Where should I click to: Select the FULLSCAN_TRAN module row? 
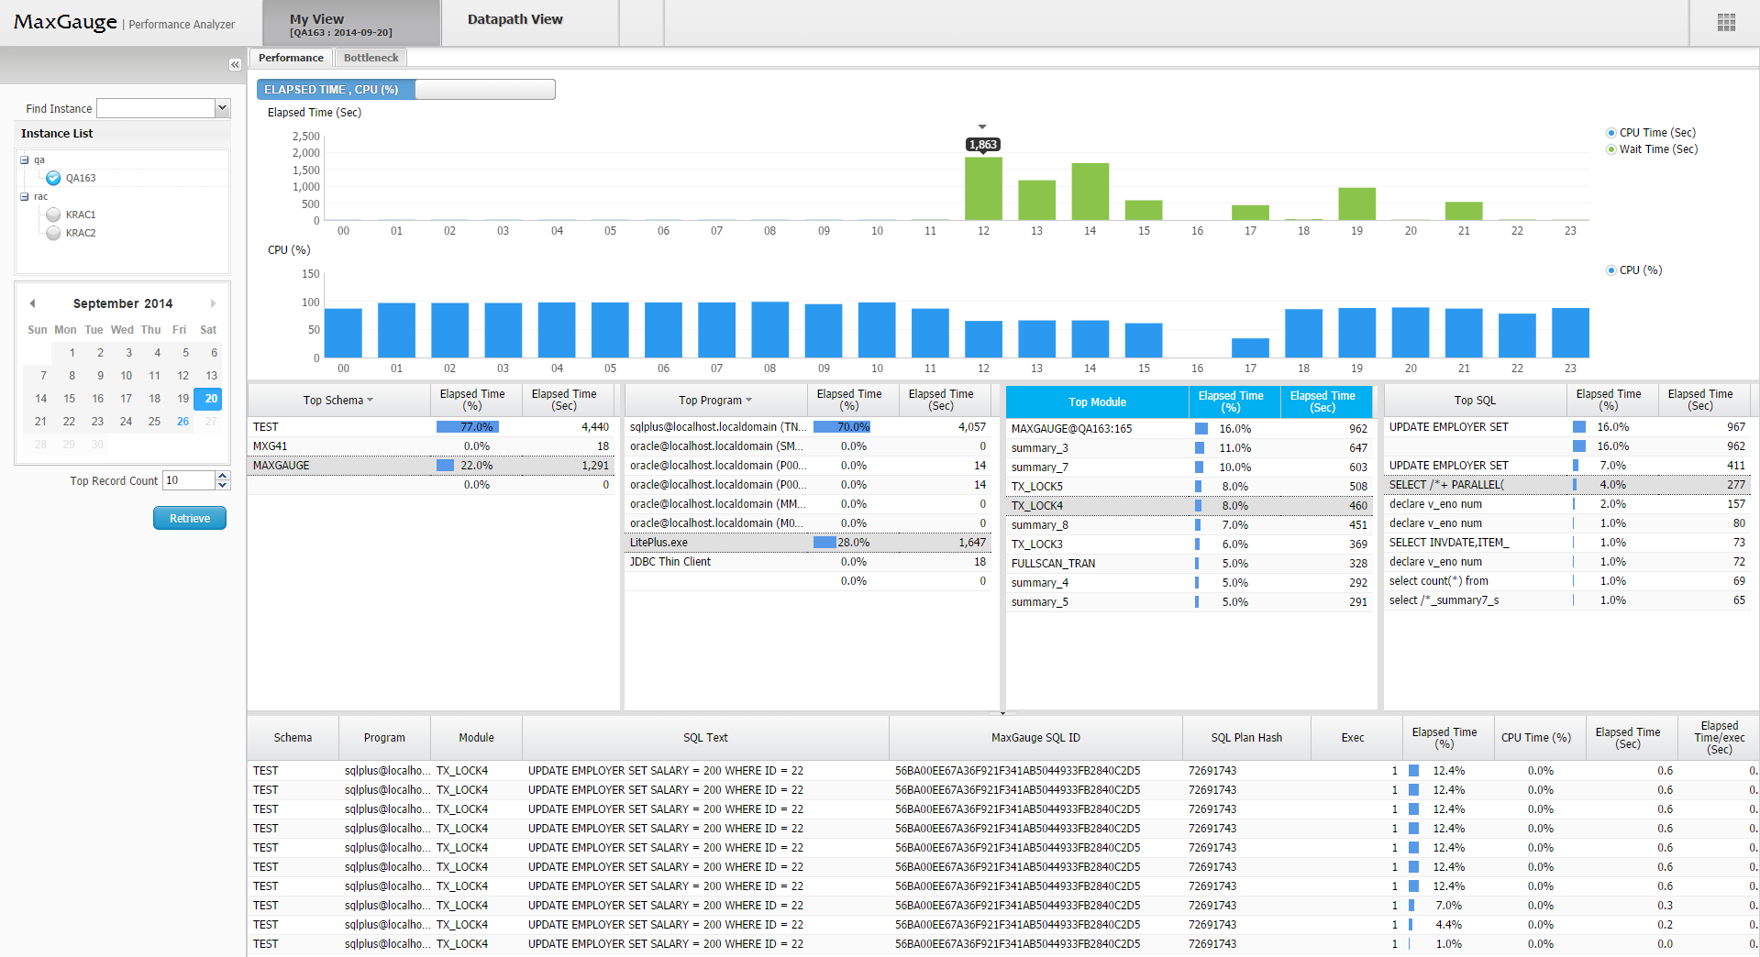pyautogui.click(x=1190, y=564)
